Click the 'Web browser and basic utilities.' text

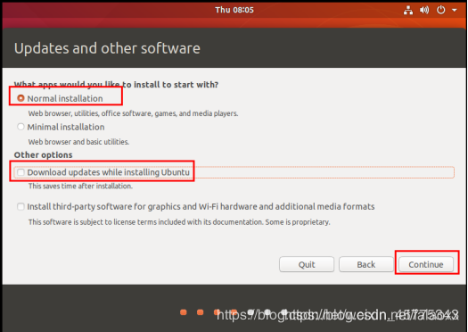tap(78, 142)
